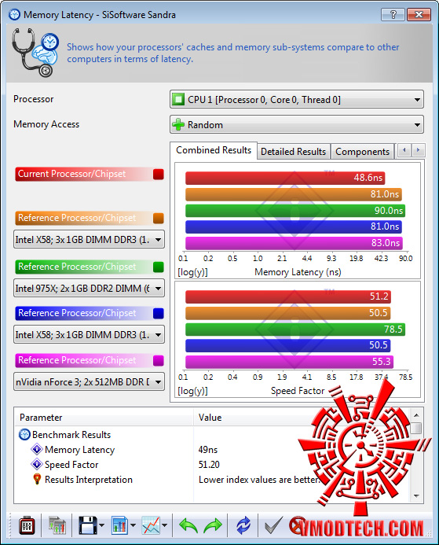Viewport: 439px width, 545px height.
Task: Click the magenta Reference Processor color swatch
Action: point(159,360)
